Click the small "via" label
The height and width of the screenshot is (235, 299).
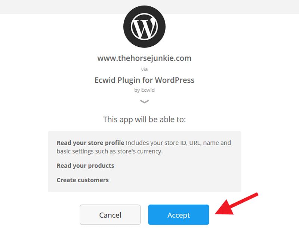pyautogui.click(x=144, y=69)
